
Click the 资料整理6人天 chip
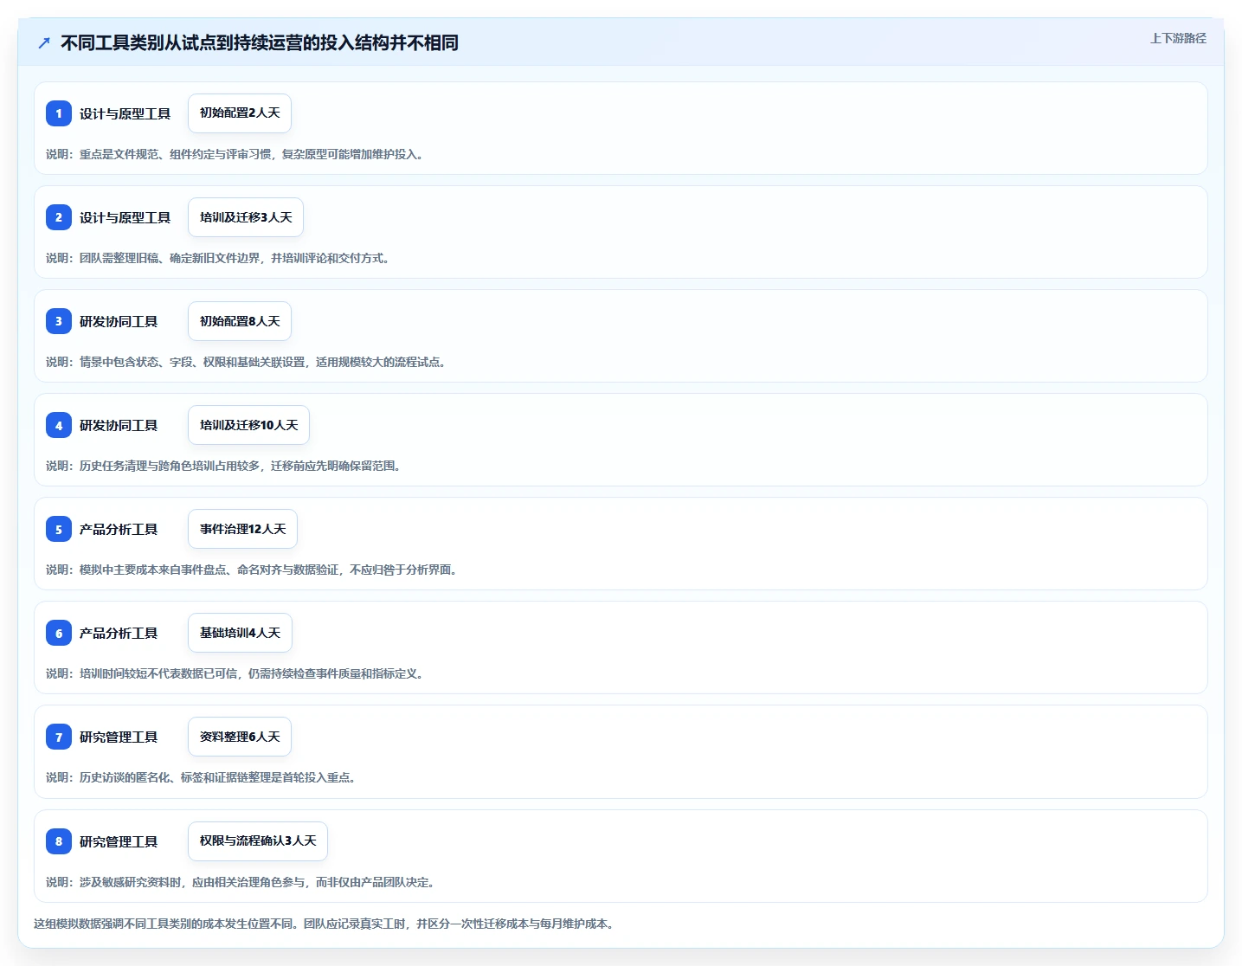click(x=240, y=737)
